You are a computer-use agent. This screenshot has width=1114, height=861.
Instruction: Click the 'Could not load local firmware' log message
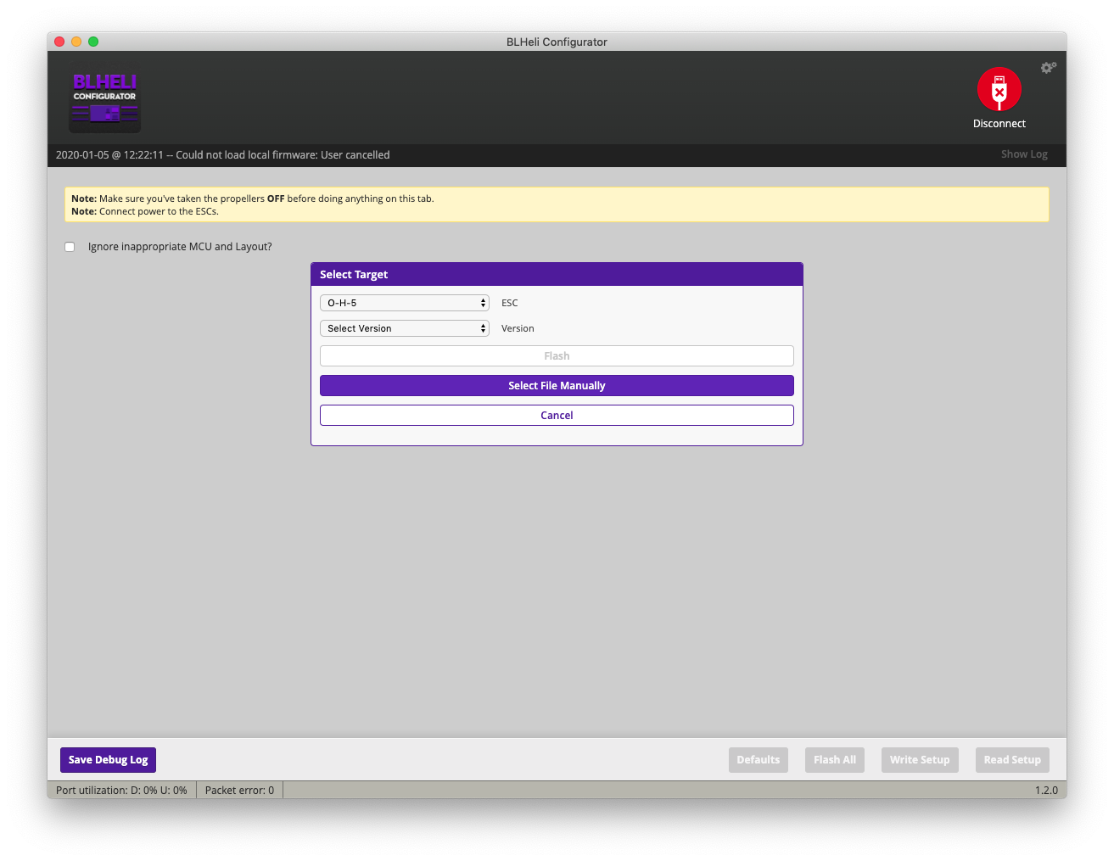(x=223, y=155)
